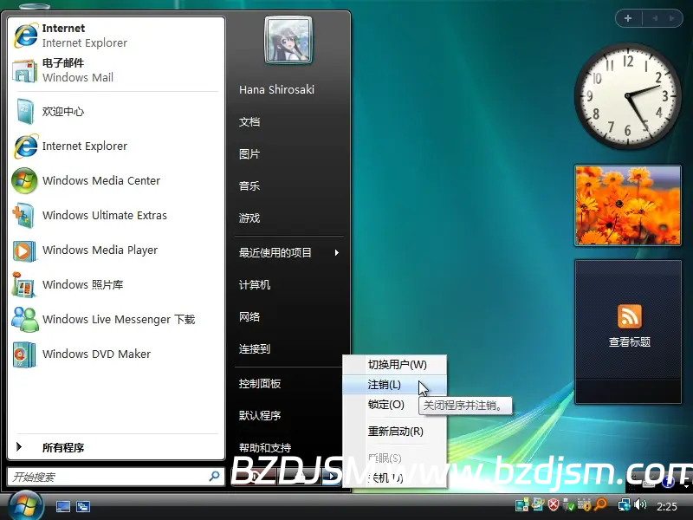Open the 欢迎中心 program

click(x=116, y=112)
